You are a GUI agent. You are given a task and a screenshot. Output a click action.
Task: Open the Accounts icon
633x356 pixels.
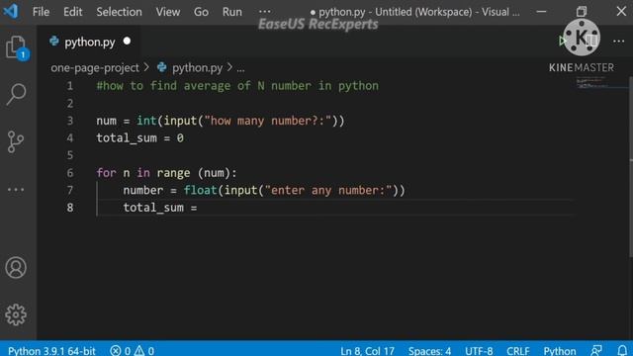[16, 268]
